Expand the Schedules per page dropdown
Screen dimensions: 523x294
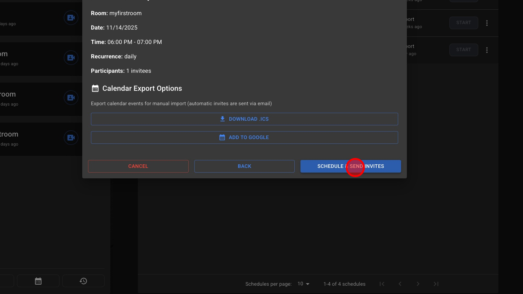tap(303, 284)
